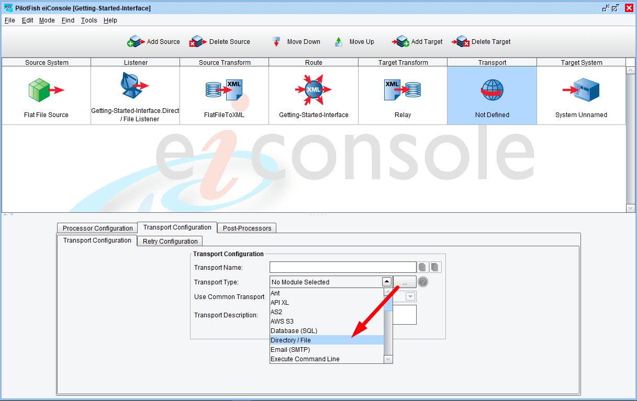The width and height of the screenshot is (637, 401).
Task: Minimize the eiConsole window
Action: pos(606,8)
